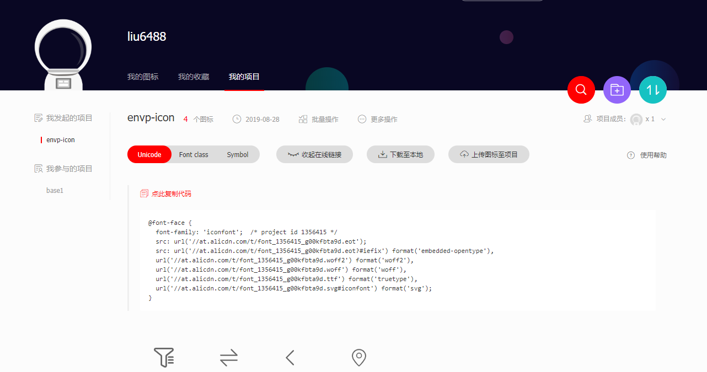Click the red search circle icon
The width and height of the screenshot is (707, 372).
pyautogui.click(x=581, y=90)
